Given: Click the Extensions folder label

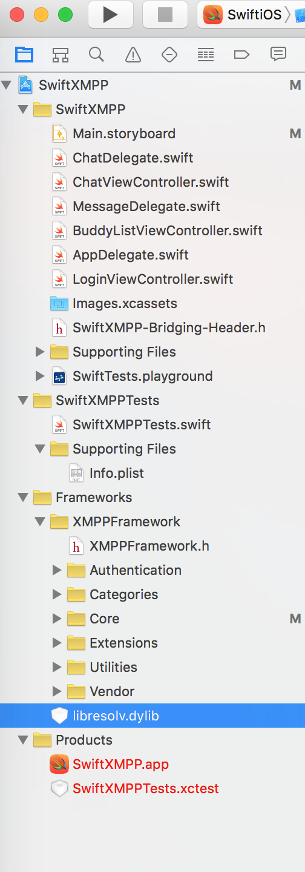Looking at the screenshot, I should 123,643.
